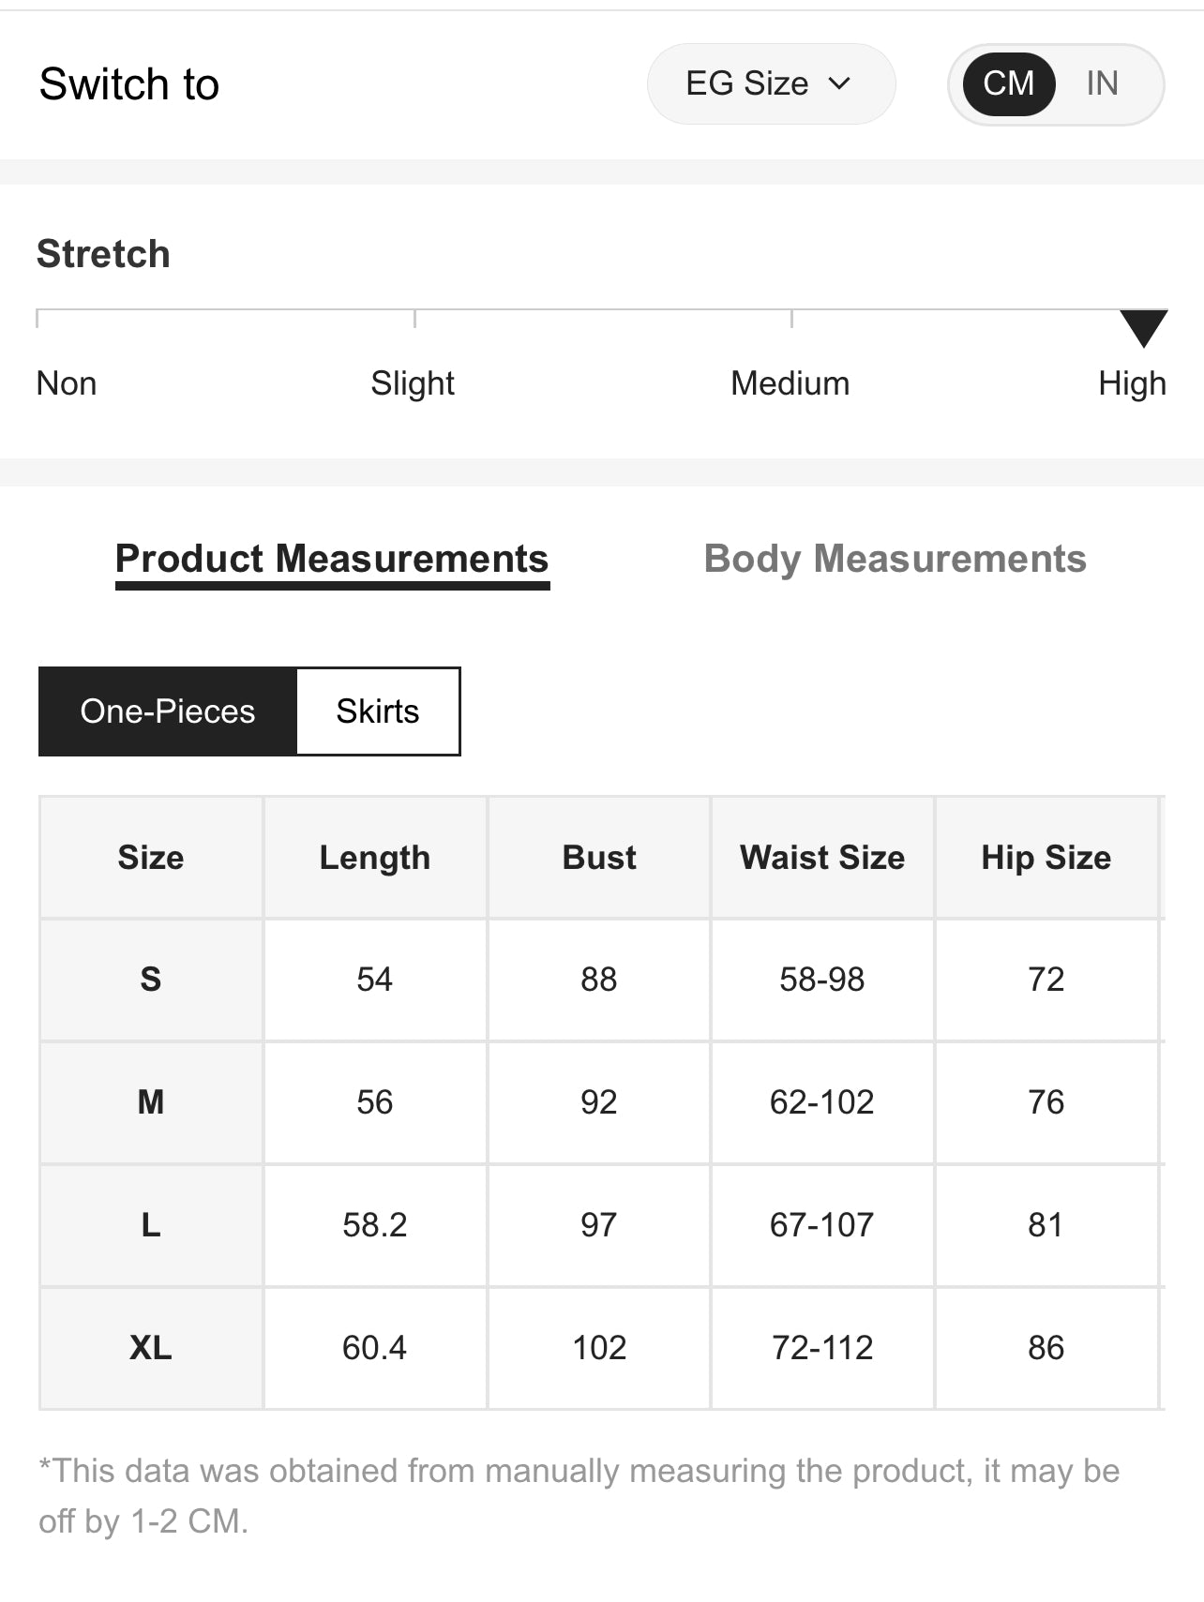
Task: Click the chevron arrow beside EG Size
Action: point(840,84)
